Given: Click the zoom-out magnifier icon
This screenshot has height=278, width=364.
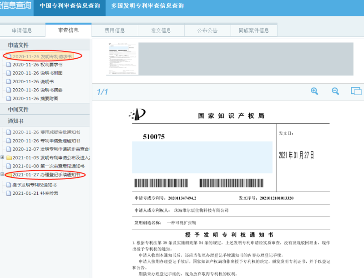Looking at the screenshot, I should 335,91.
